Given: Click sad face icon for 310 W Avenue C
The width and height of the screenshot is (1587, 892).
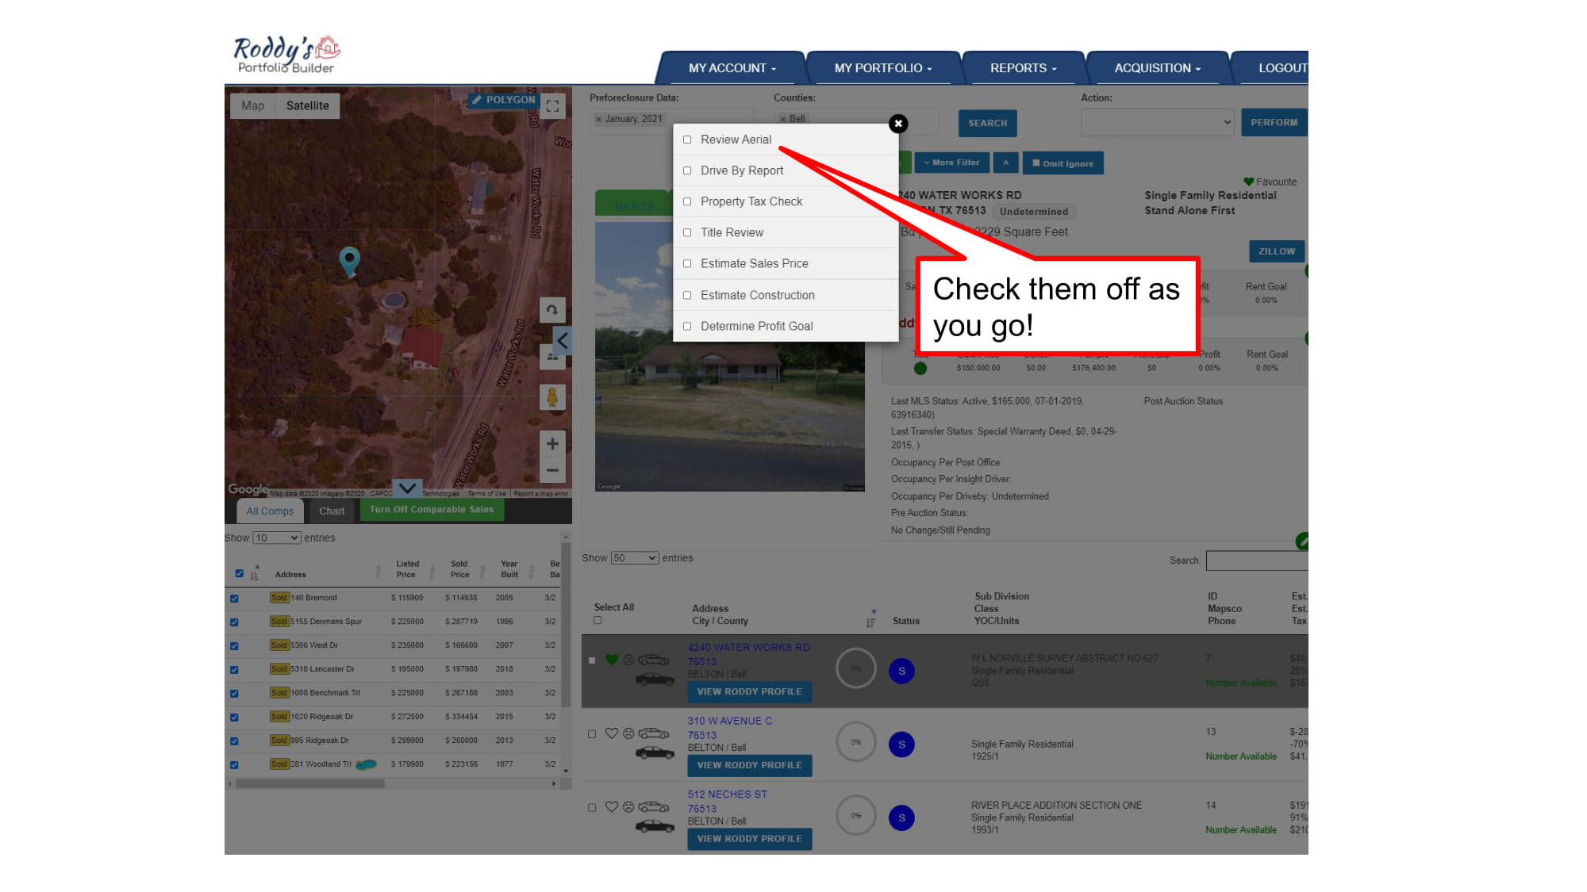Looking at the screenshot, I should tap(628, 733).
